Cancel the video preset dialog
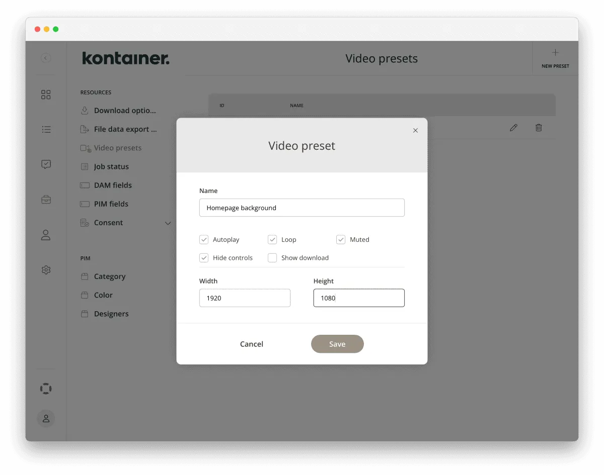604x475 pixels. pos(252,344)
